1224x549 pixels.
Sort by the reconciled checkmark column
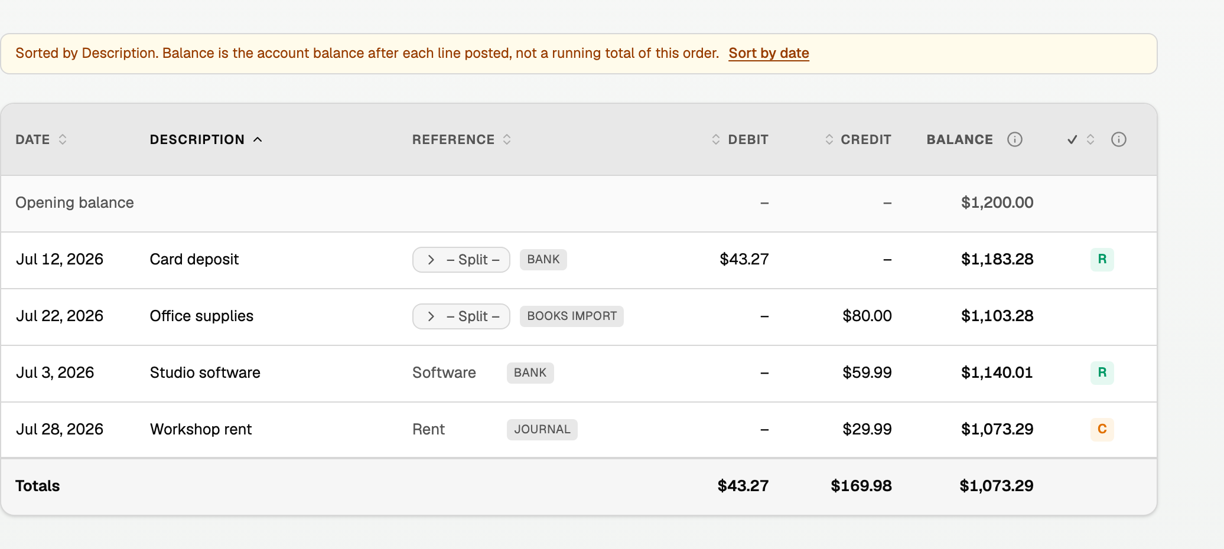point(1081,139)
